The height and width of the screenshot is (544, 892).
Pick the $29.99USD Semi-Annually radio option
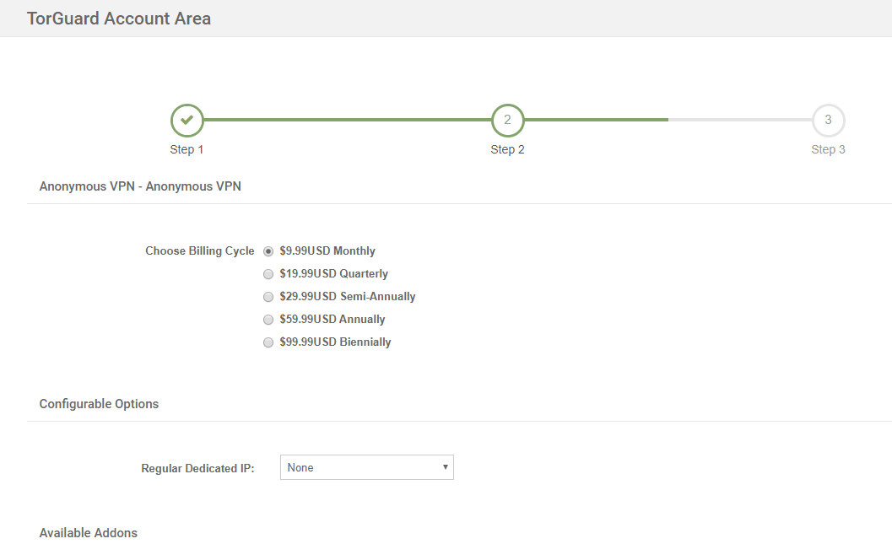[x=268, y=297]
